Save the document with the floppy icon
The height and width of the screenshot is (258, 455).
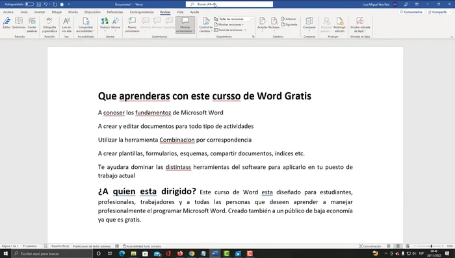(x=39, y=5)
